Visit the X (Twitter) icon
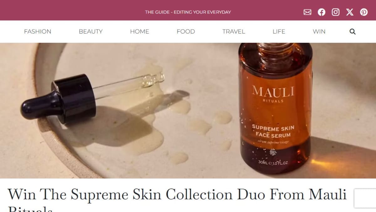The width and height of the screenshot is (376, 212). click(x=350, y=12)
